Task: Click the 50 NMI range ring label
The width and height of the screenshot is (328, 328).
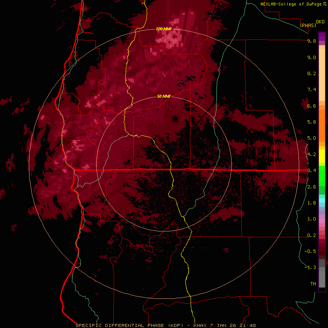Action: click(x=164, y=96)
